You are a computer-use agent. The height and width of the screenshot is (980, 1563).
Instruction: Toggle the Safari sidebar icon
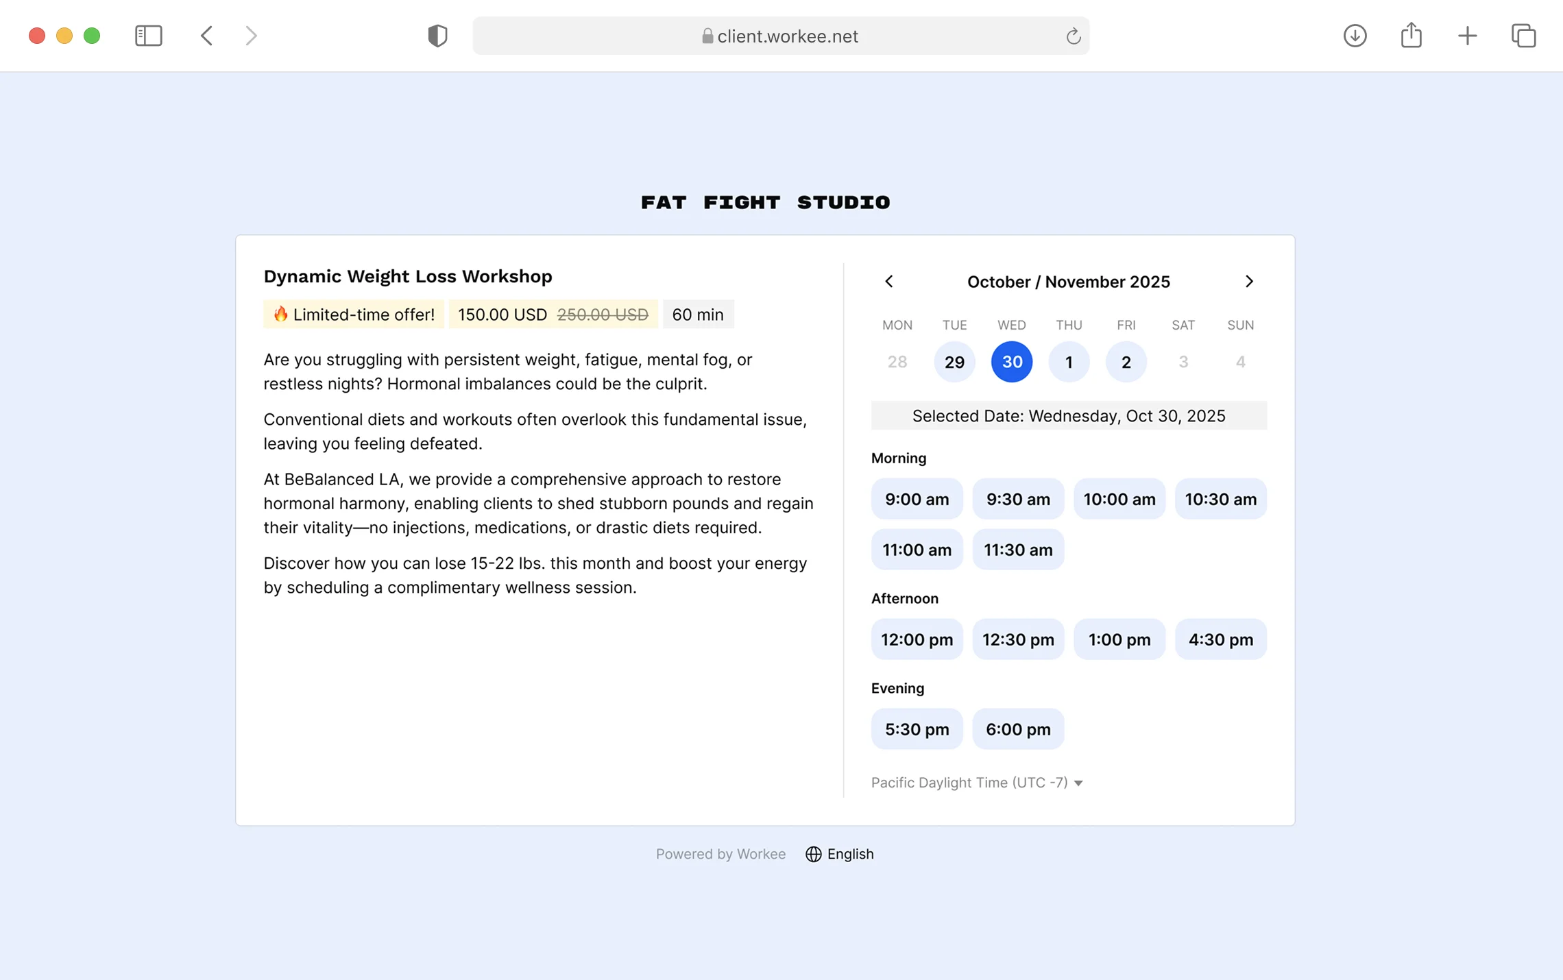pos(148,36)
